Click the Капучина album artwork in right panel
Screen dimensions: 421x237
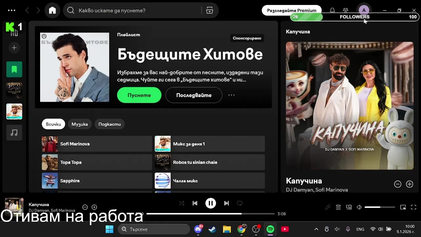point(350,106)
